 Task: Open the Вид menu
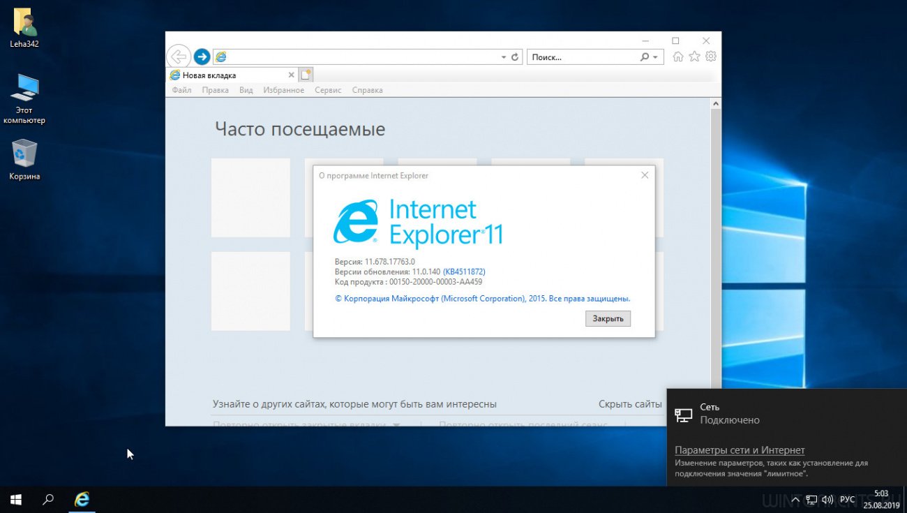[246, 90]
